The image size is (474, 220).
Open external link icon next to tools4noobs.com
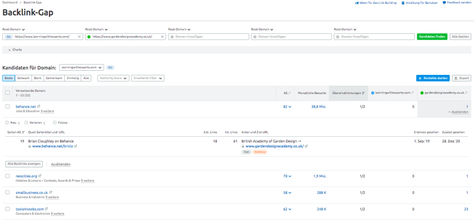46,209
